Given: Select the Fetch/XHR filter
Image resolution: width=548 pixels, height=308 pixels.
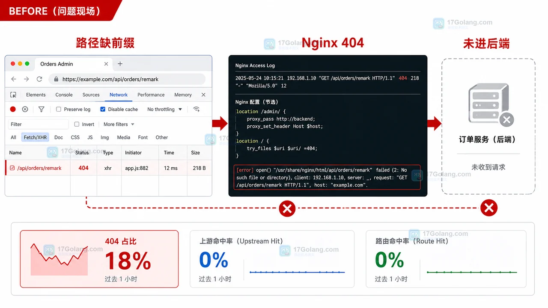Looking at the screenshot, I should coord(35,137).
